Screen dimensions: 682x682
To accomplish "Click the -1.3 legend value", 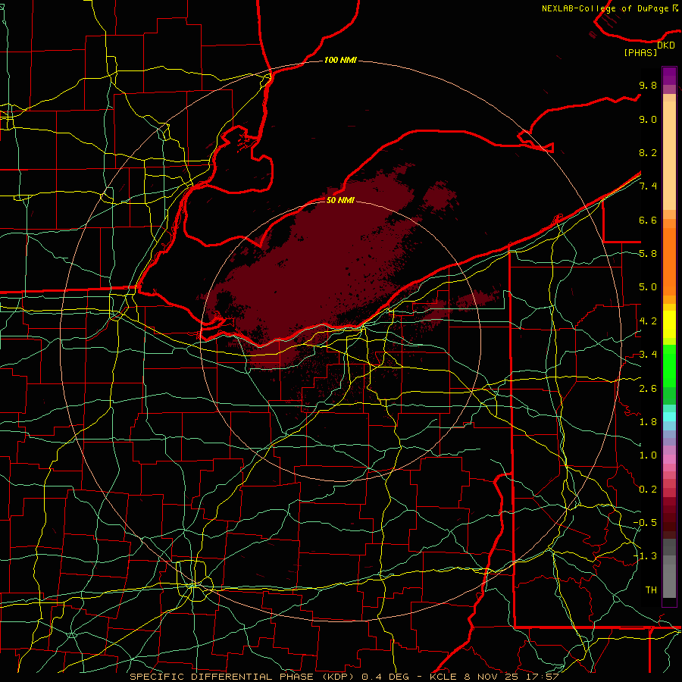I will click(x=645, y=556).
